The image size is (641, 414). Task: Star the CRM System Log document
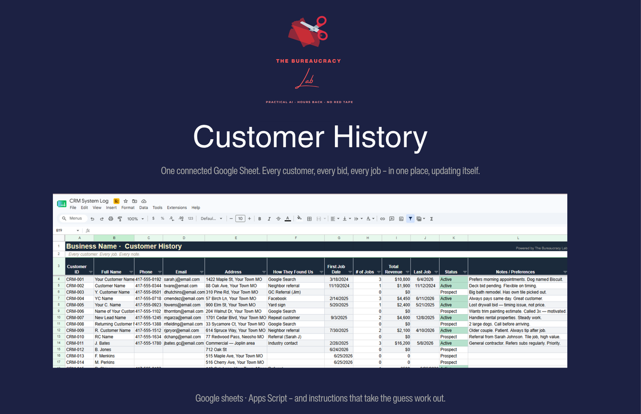pos(126,201)
